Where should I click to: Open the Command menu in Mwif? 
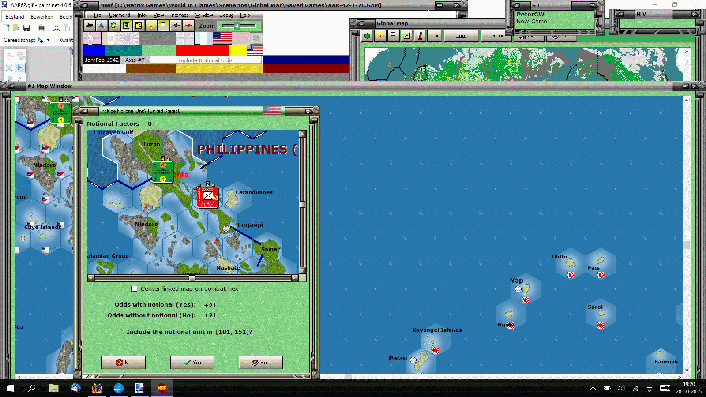pos(119,15)
